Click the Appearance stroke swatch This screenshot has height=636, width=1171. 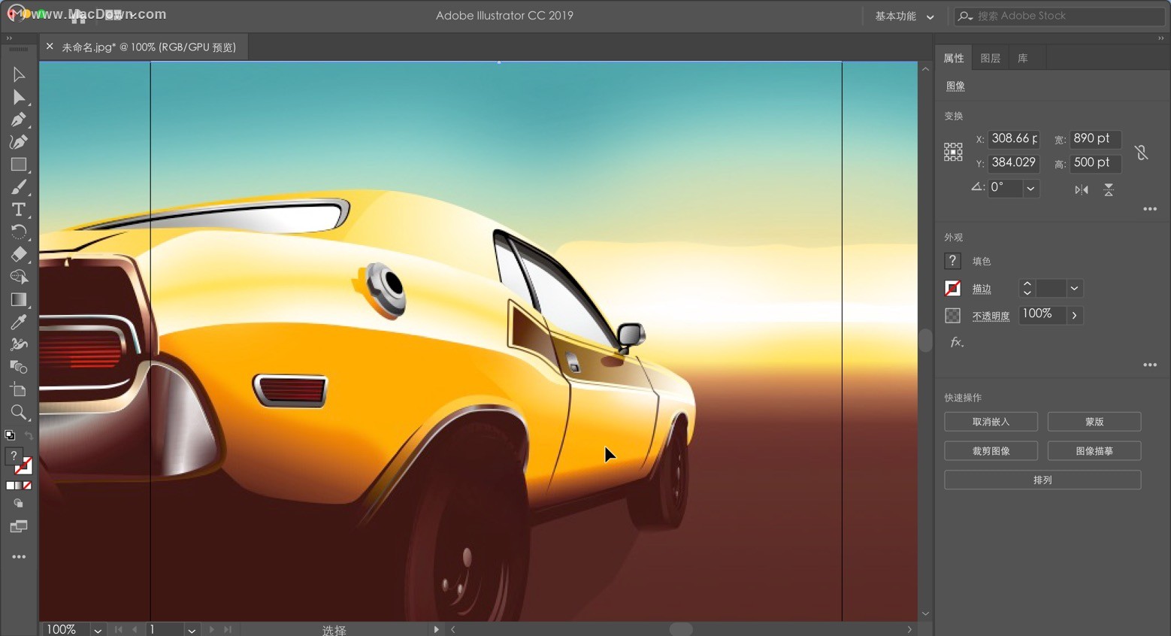pyautogui.click(x=952, y=288)
